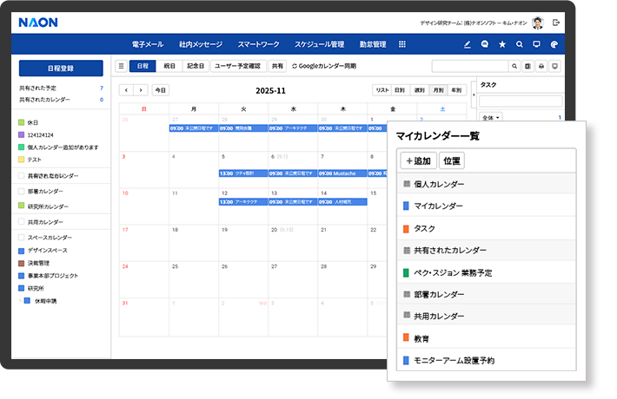The image size is (617, 399).
Task: Switch to the 祝日 tab
Action: click(x=169, y=66)
